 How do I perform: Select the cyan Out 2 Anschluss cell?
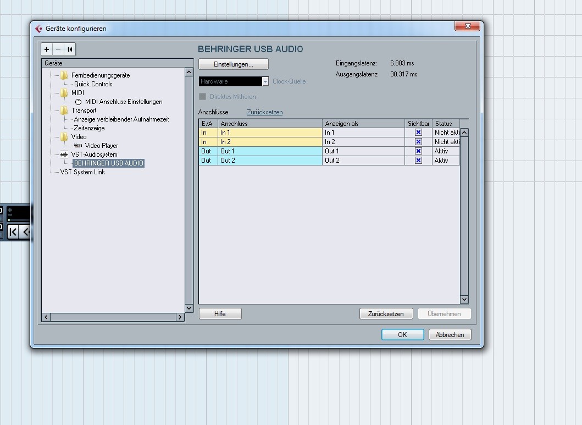click(x=270, y=161)
